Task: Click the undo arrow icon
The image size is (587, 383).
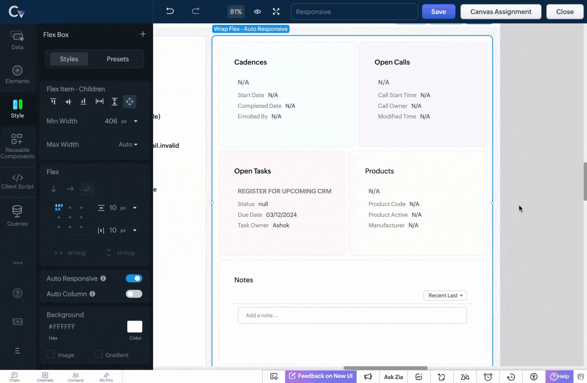Action: click(170, 12)
